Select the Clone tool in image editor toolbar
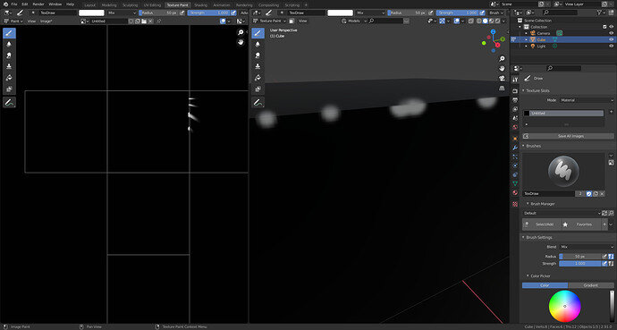The height and width of the screenshot is (330, 617). 9,66
